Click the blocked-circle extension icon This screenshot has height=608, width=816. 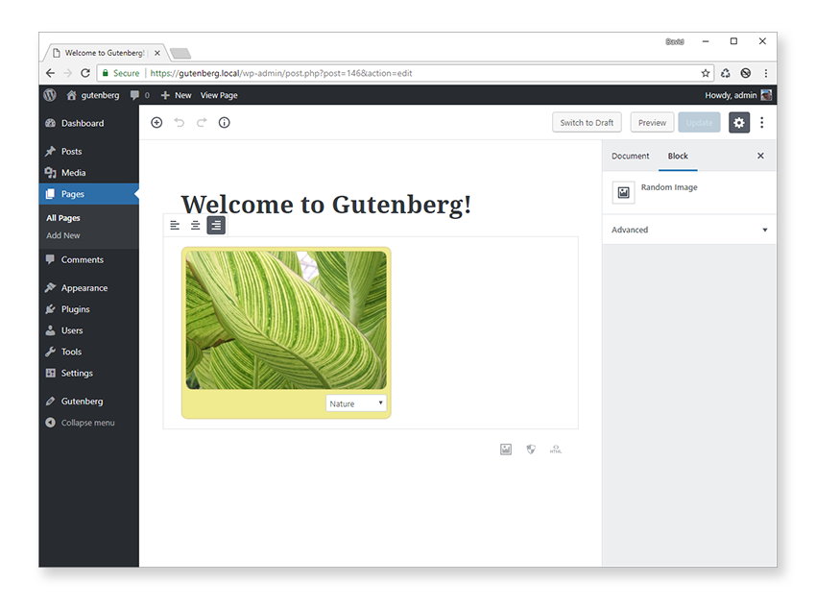[x=746, y=73]
